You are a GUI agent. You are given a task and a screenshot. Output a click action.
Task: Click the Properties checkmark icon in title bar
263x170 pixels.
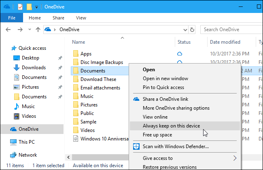[20, 7]
